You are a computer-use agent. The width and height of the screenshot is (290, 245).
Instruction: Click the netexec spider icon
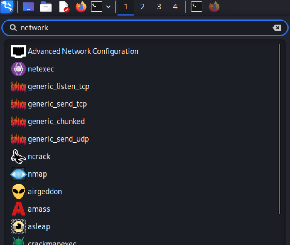point(18,69)
